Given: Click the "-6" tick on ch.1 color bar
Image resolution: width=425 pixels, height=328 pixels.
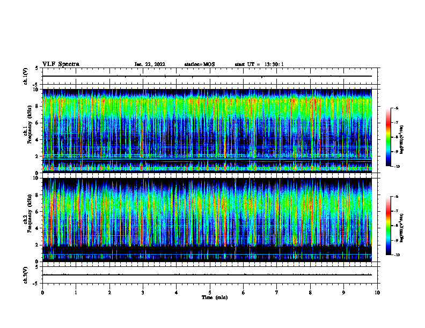Looking at the screenshot, I should (396, 108).
